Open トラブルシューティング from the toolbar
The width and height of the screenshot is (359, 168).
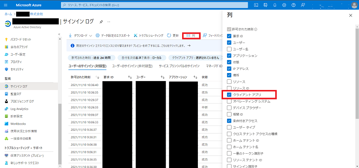(149, 36)
